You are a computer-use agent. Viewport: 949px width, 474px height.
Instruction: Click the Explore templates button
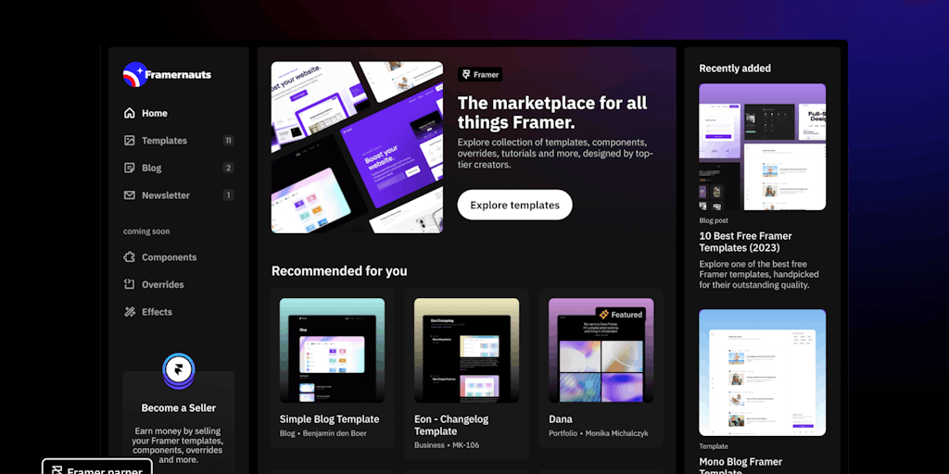point(514,205)
